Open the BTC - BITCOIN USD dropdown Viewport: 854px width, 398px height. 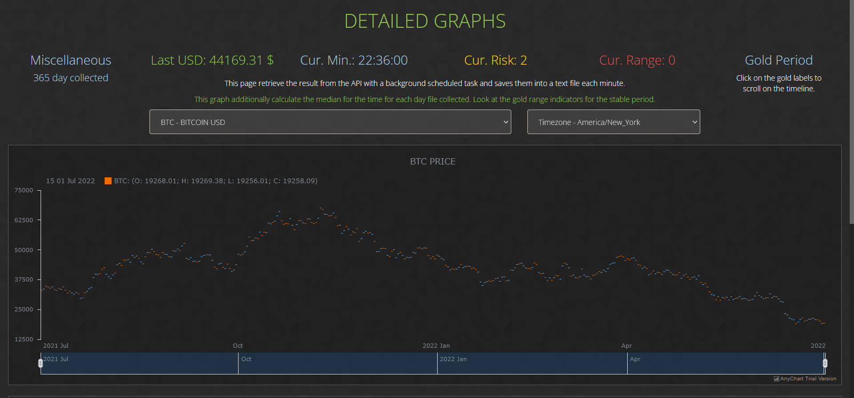(x=330, y=122)
